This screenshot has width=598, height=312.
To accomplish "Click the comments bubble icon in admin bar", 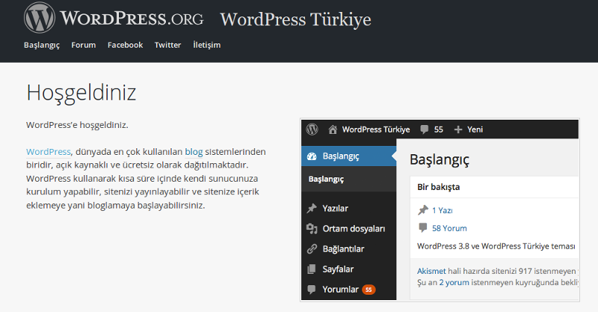I will click(x=425, y=129).
